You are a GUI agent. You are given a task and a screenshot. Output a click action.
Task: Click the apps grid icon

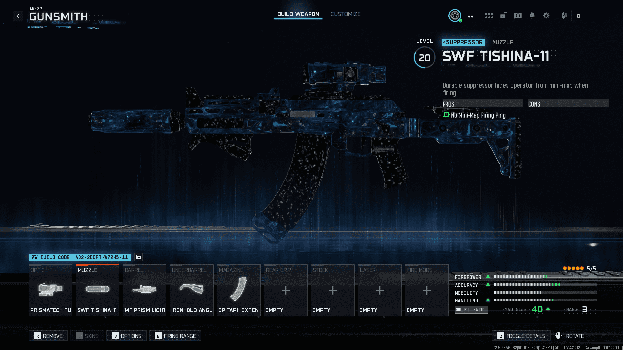point(489,16)
